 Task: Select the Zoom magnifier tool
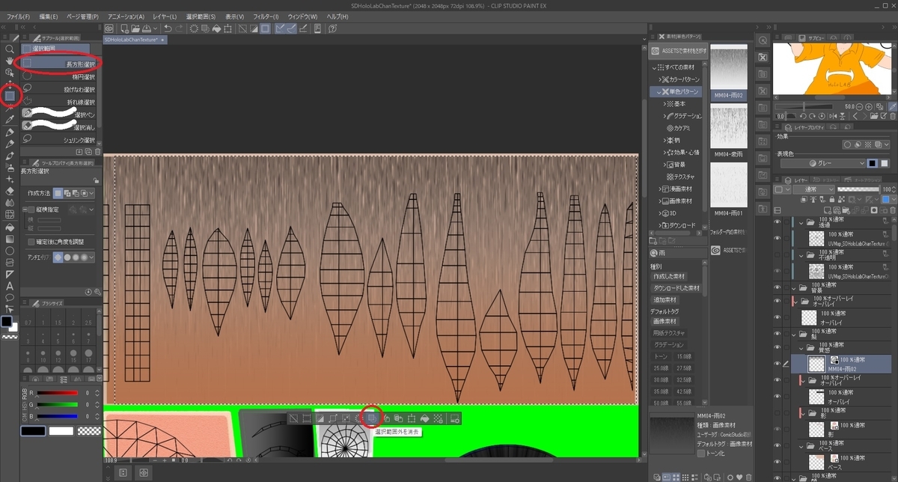[x=10, y=49]
